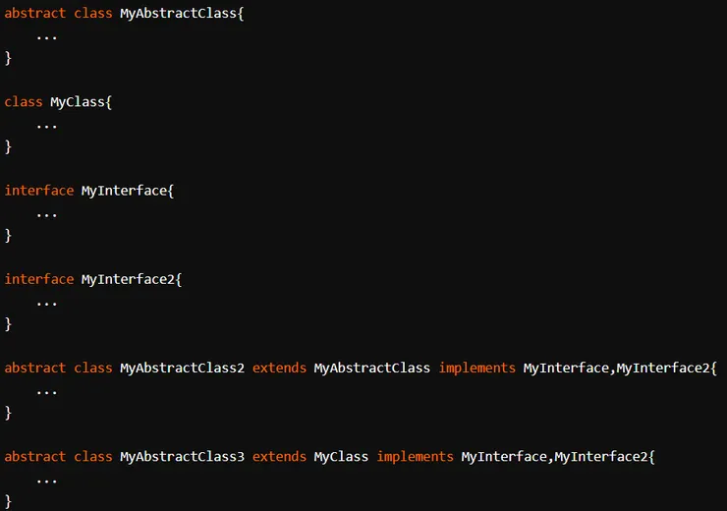
Task: Click extends keyword after MyAbstractClass3
Action: coord(279,456)
